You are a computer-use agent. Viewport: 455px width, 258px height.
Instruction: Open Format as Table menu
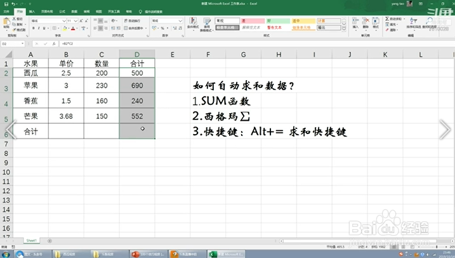pos(207,24)
